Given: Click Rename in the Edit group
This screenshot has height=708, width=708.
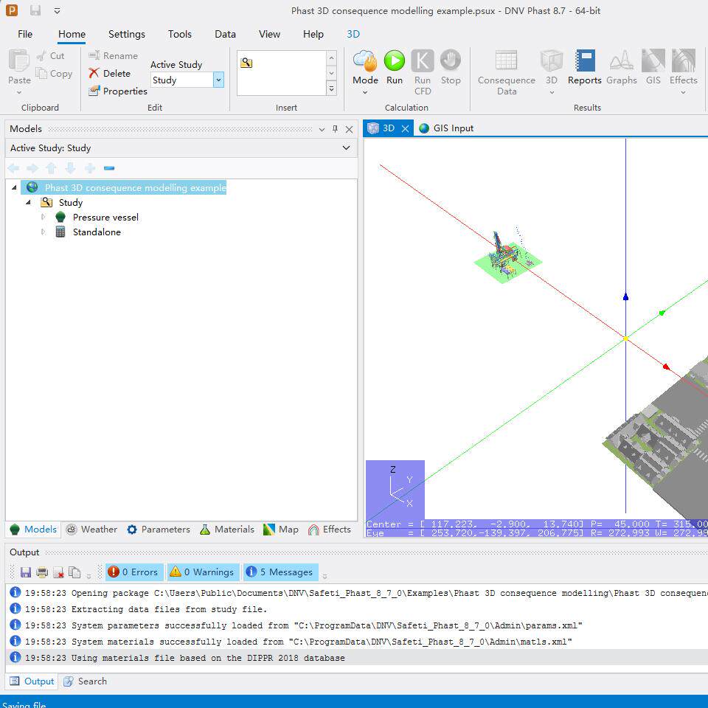Looking at the screenshot, I should pos(114,55).
